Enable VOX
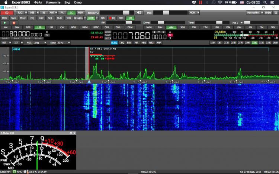The height and width of the screenshot is (174, 279). click(68, 18)
